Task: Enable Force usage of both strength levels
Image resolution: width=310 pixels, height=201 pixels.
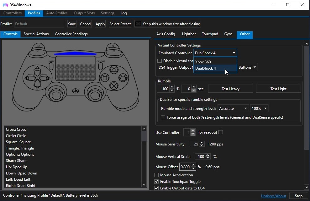Action: 163,117
